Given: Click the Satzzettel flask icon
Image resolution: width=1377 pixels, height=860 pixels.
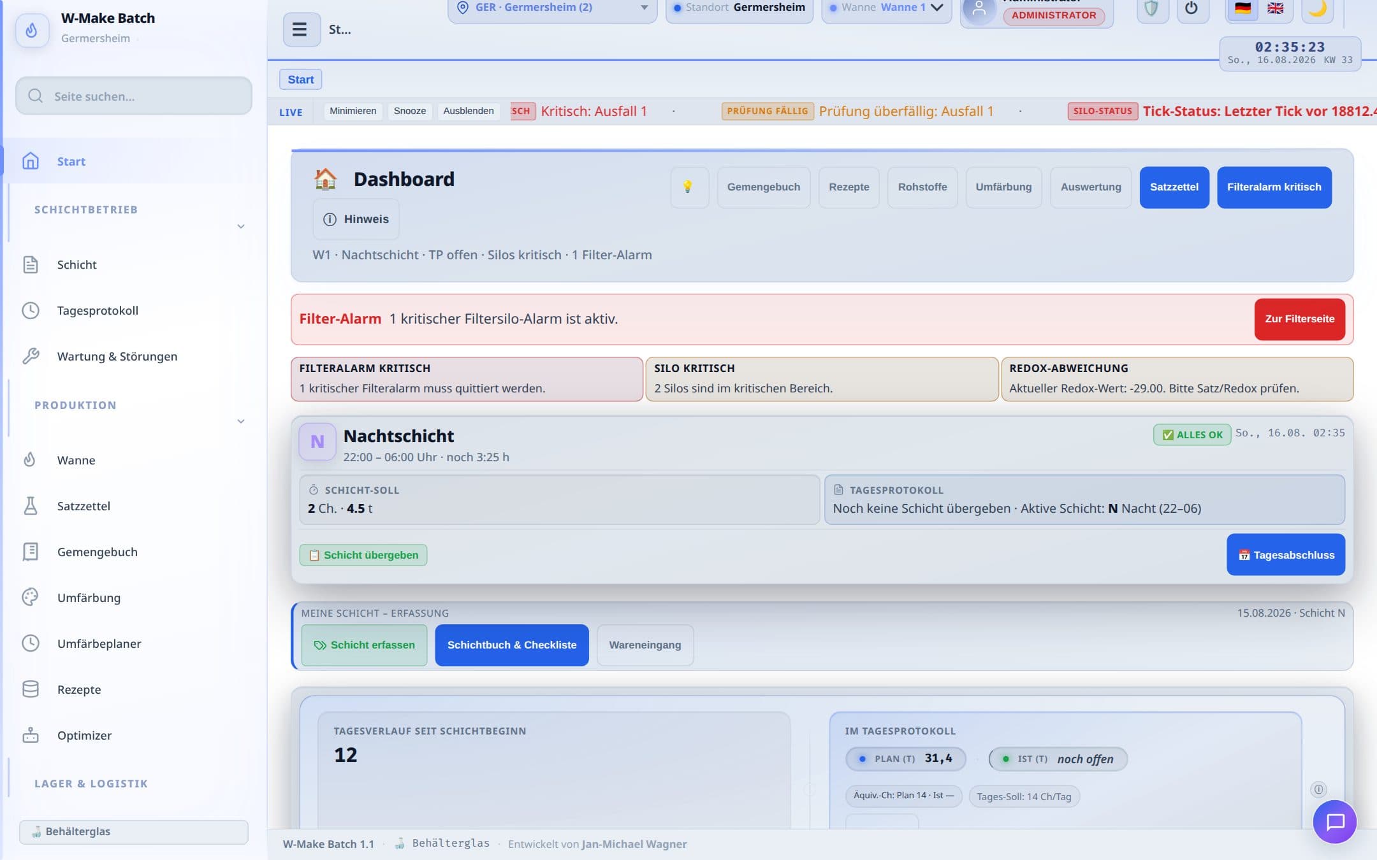Looking at the screenshot, I should tap(31, 506).
